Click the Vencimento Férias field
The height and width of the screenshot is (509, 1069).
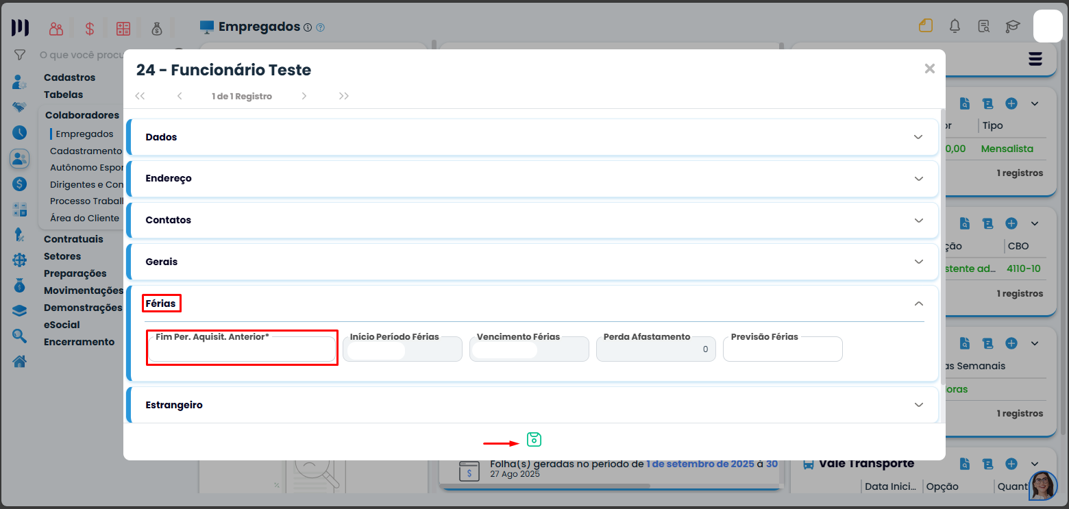tap(529, 349)
